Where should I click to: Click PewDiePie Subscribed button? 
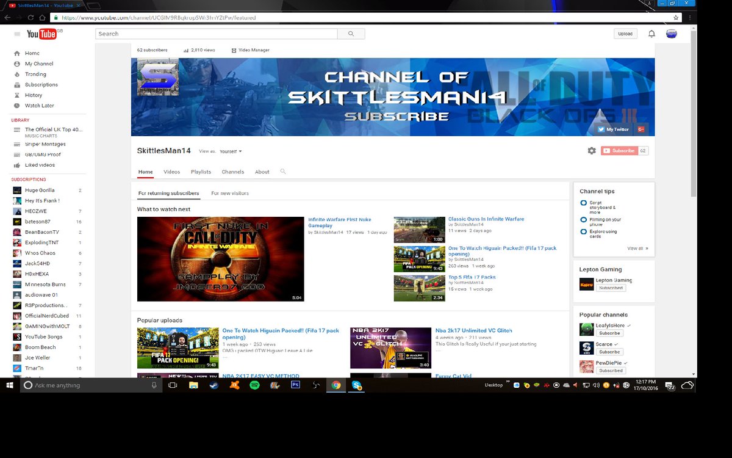pyautogui.click(x=609, y=371)
